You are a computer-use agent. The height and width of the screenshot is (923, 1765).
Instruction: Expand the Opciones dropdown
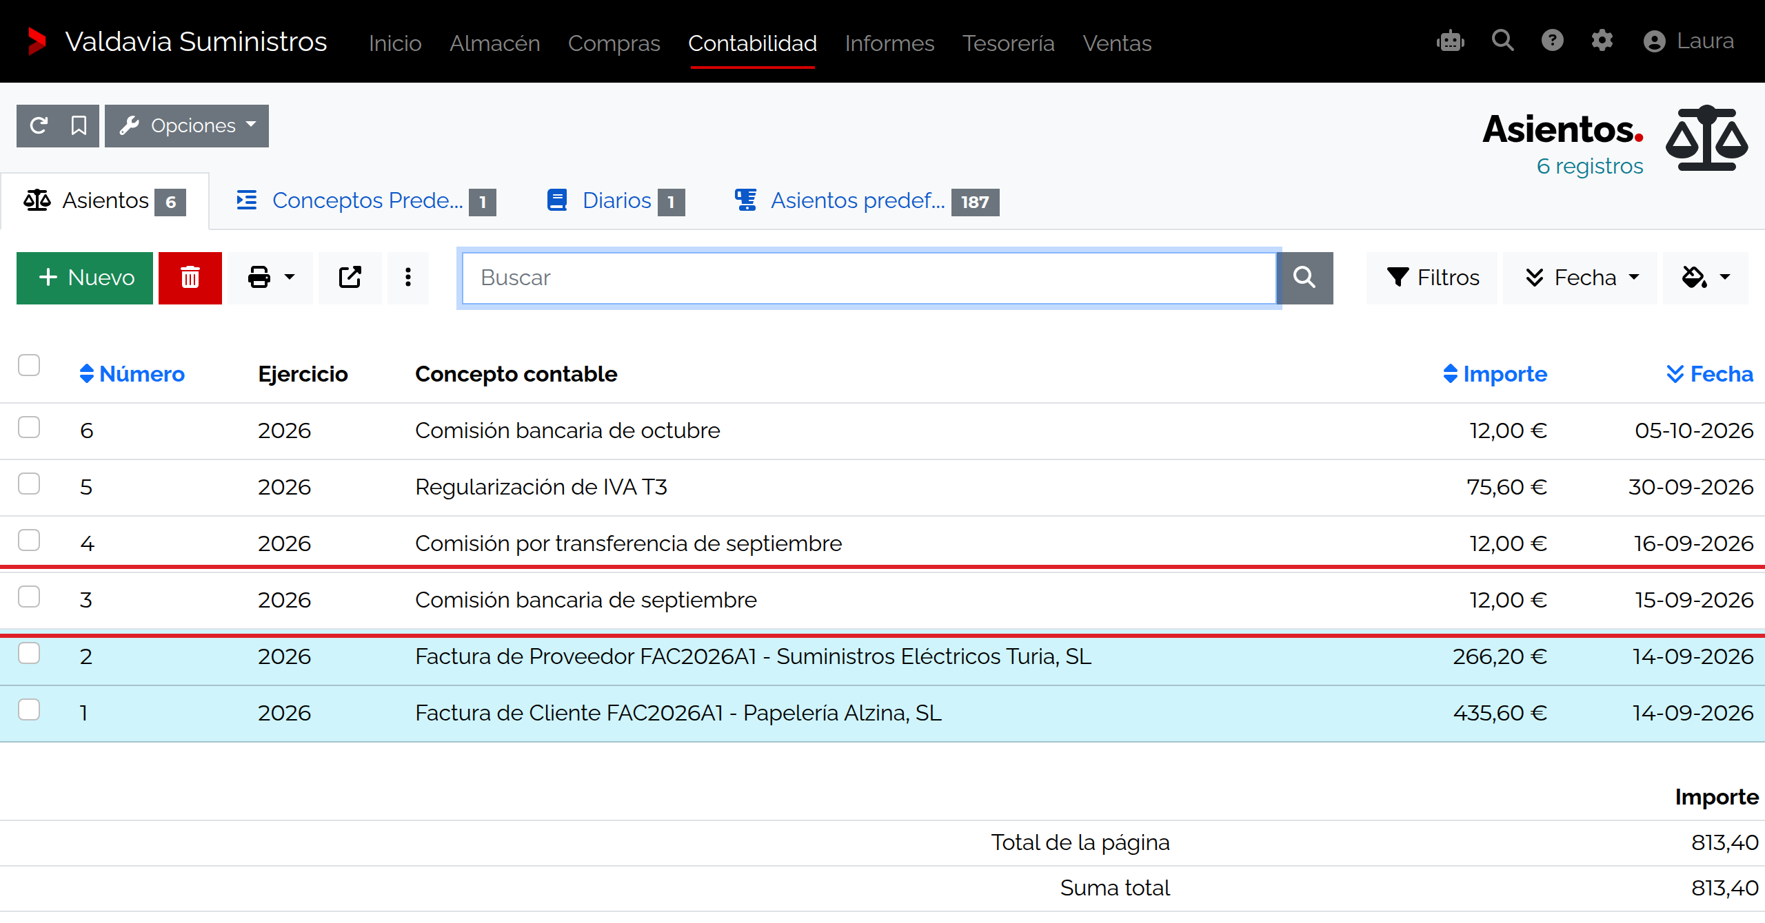tap(187, 125)
